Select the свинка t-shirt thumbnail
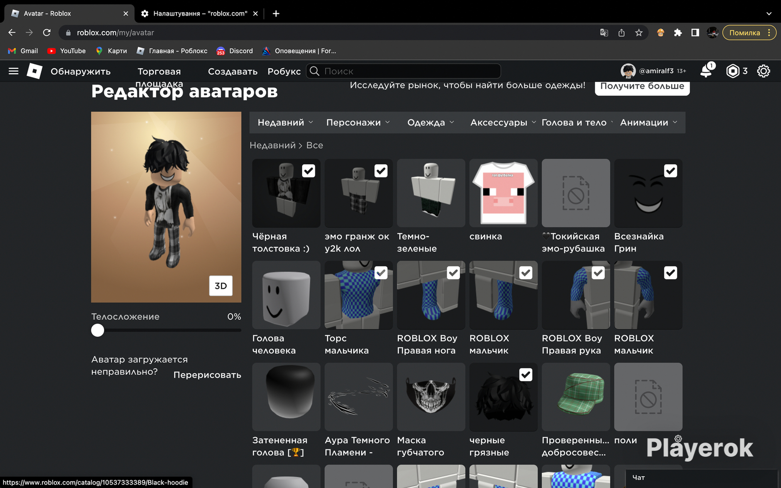Screen dimensions: 781x488 coord(503,193)
